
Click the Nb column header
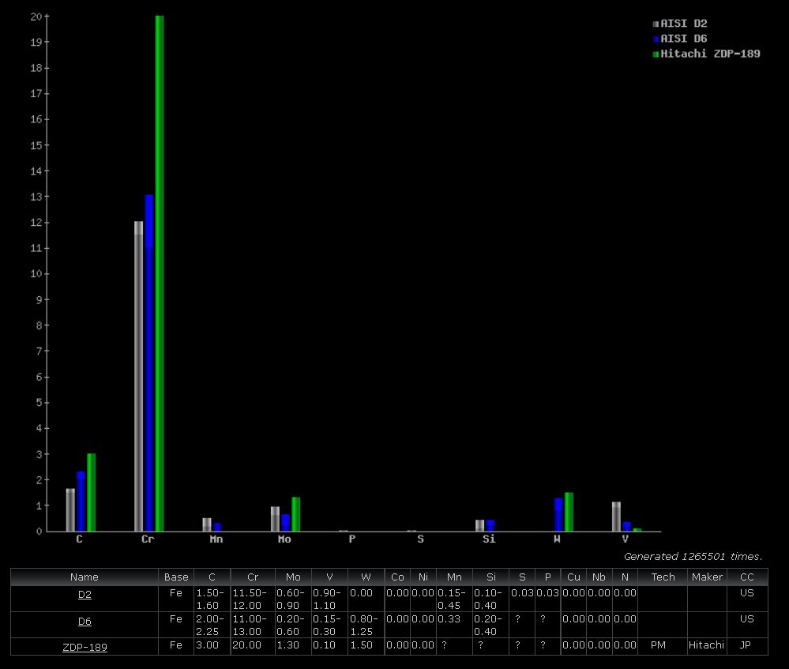pyautogui.click(x=599, y=577)
